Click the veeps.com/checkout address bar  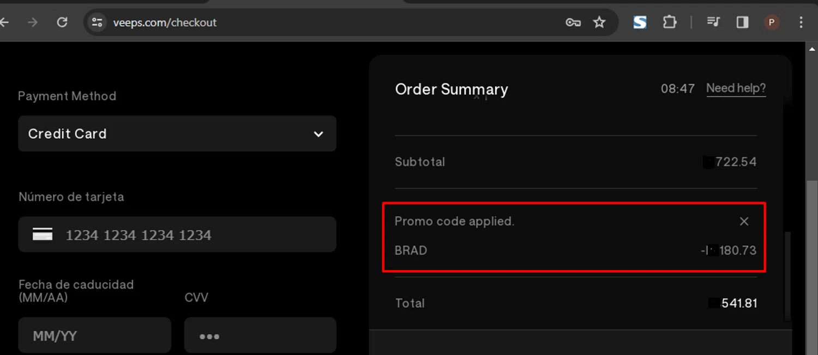point(327,22)
